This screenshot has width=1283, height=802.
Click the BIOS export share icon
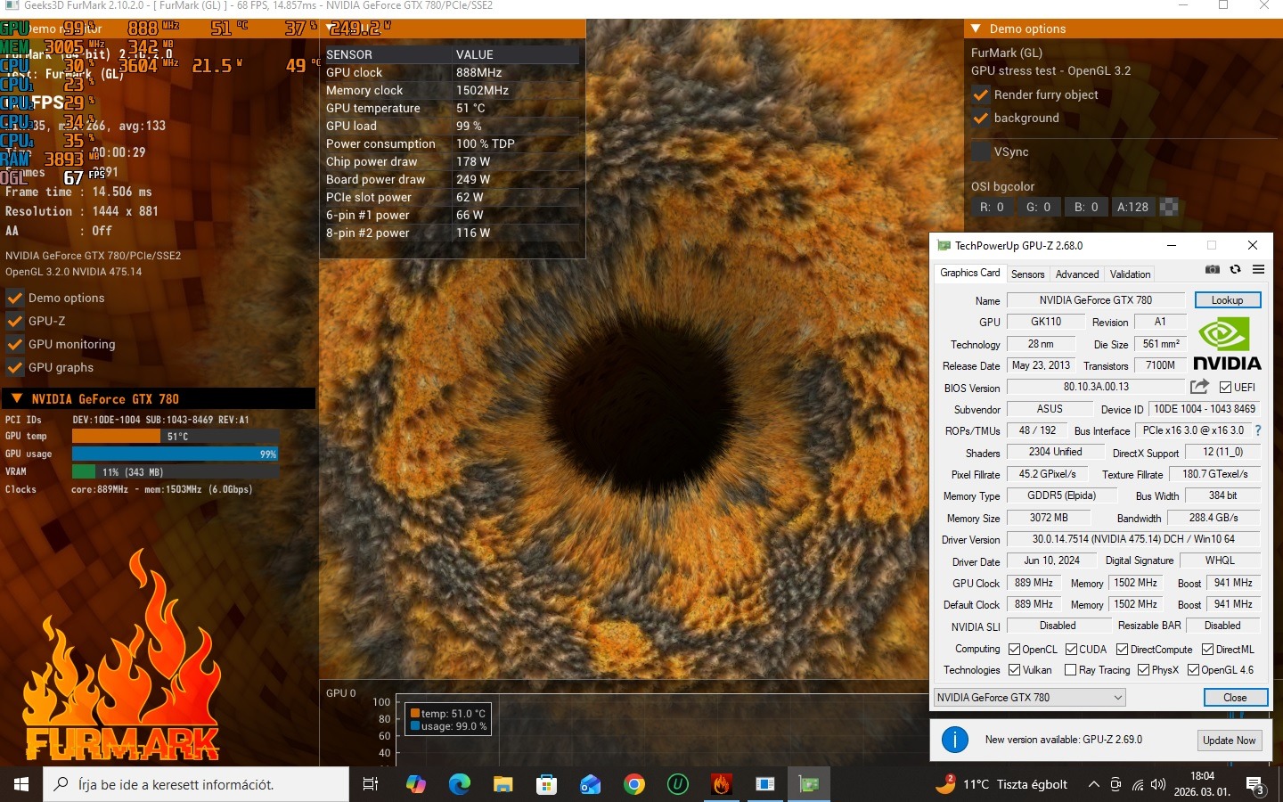point(1199,387)
